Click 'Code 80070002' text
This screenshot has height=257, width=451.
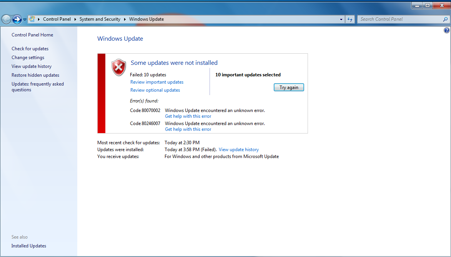point(145,110)
